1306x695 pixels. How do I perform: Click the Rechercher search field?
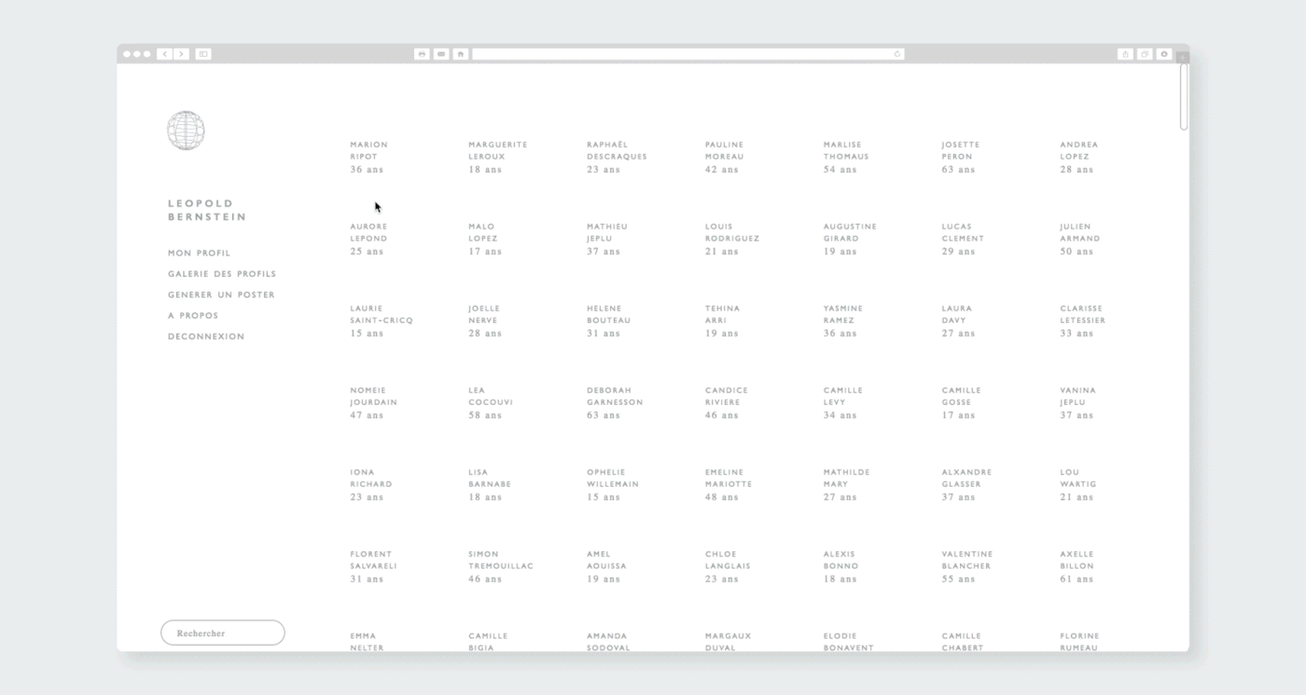[x=223, y=633]
